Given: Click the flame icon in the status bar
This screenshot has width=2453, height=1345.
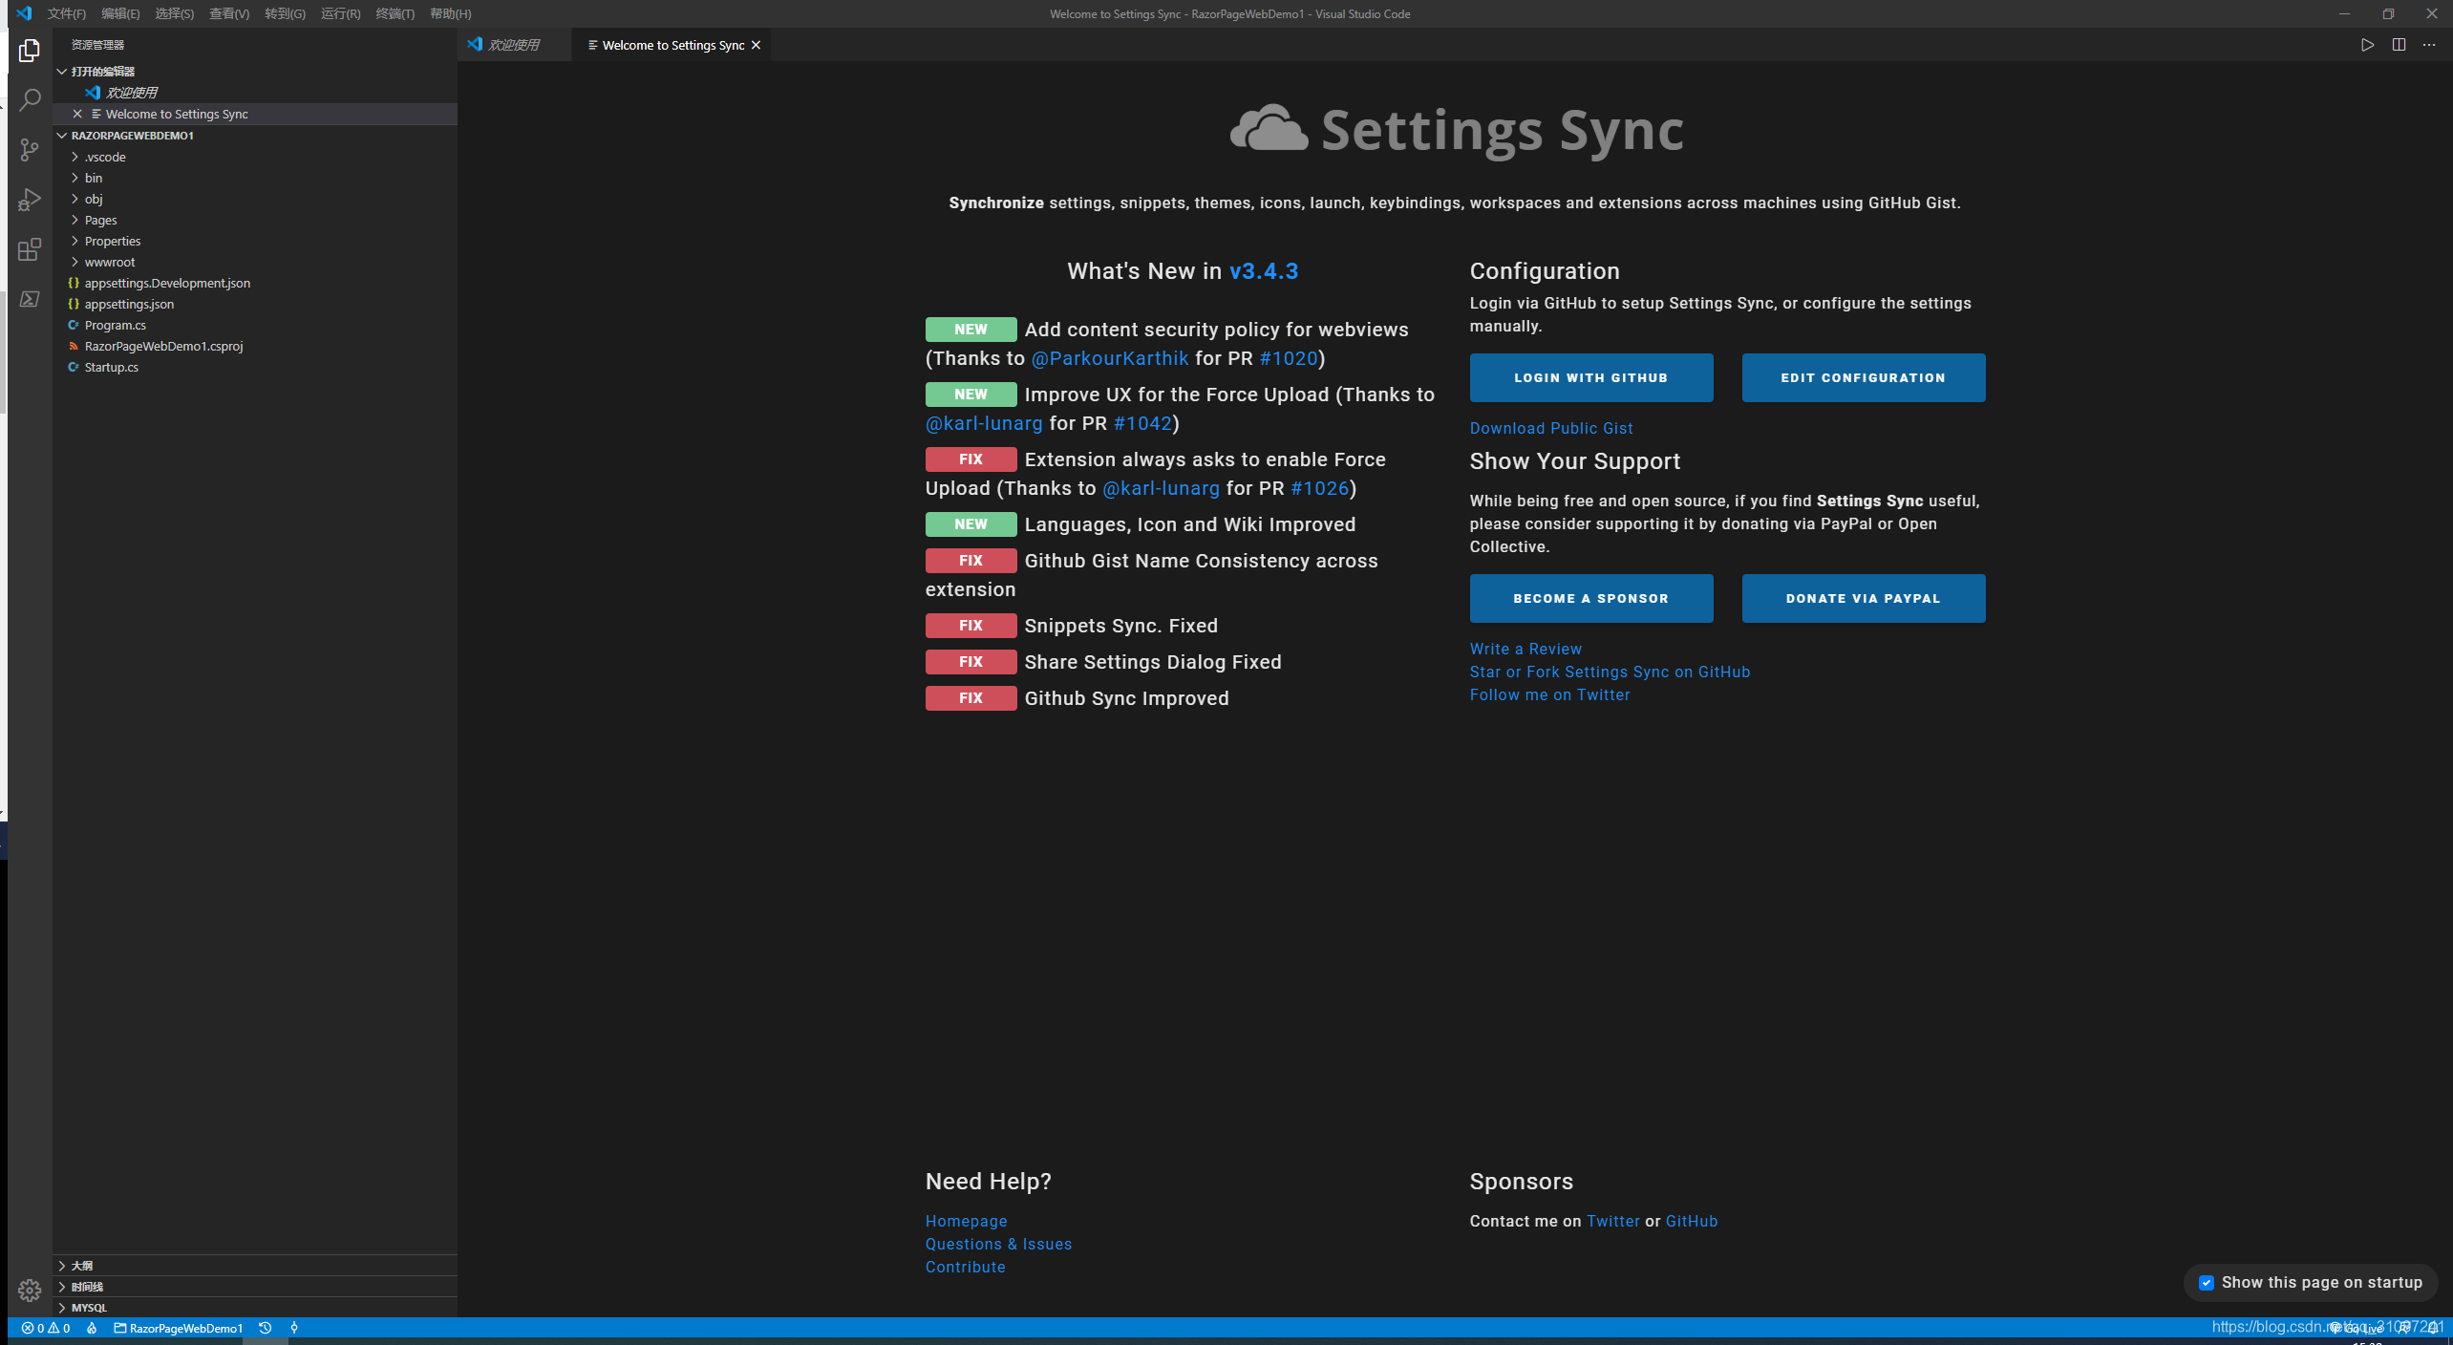Looking at the screenshot, I should click(x=92, y=1328).
